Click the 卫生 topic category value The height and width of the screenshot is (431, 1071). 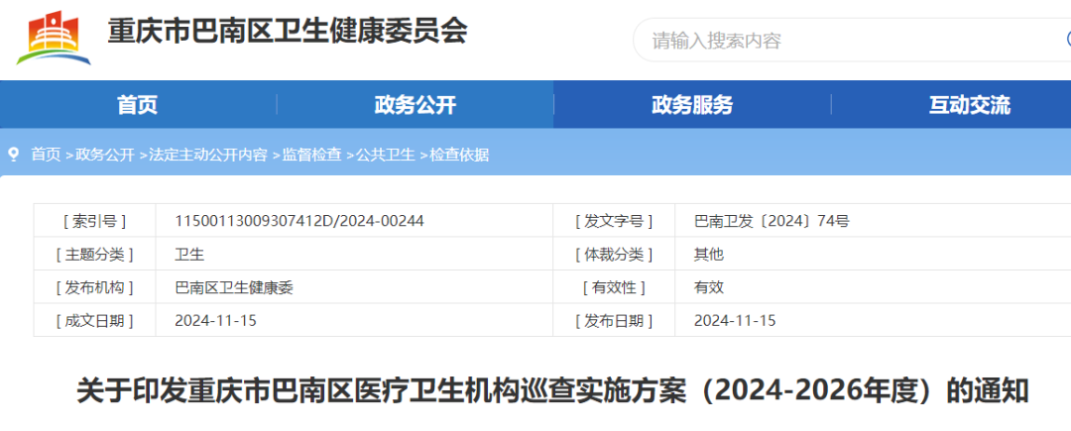point(189,255)
